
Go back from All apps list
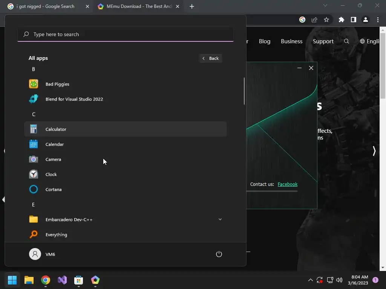click(x=211, y=58)
